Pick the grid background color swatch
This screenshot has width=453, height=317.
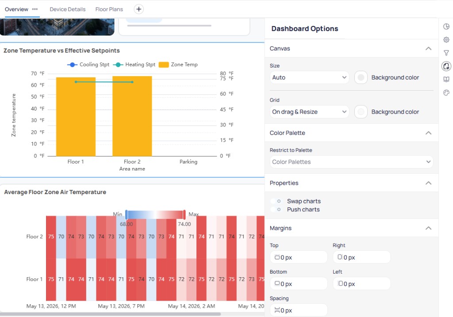click(x=361, y=112)
